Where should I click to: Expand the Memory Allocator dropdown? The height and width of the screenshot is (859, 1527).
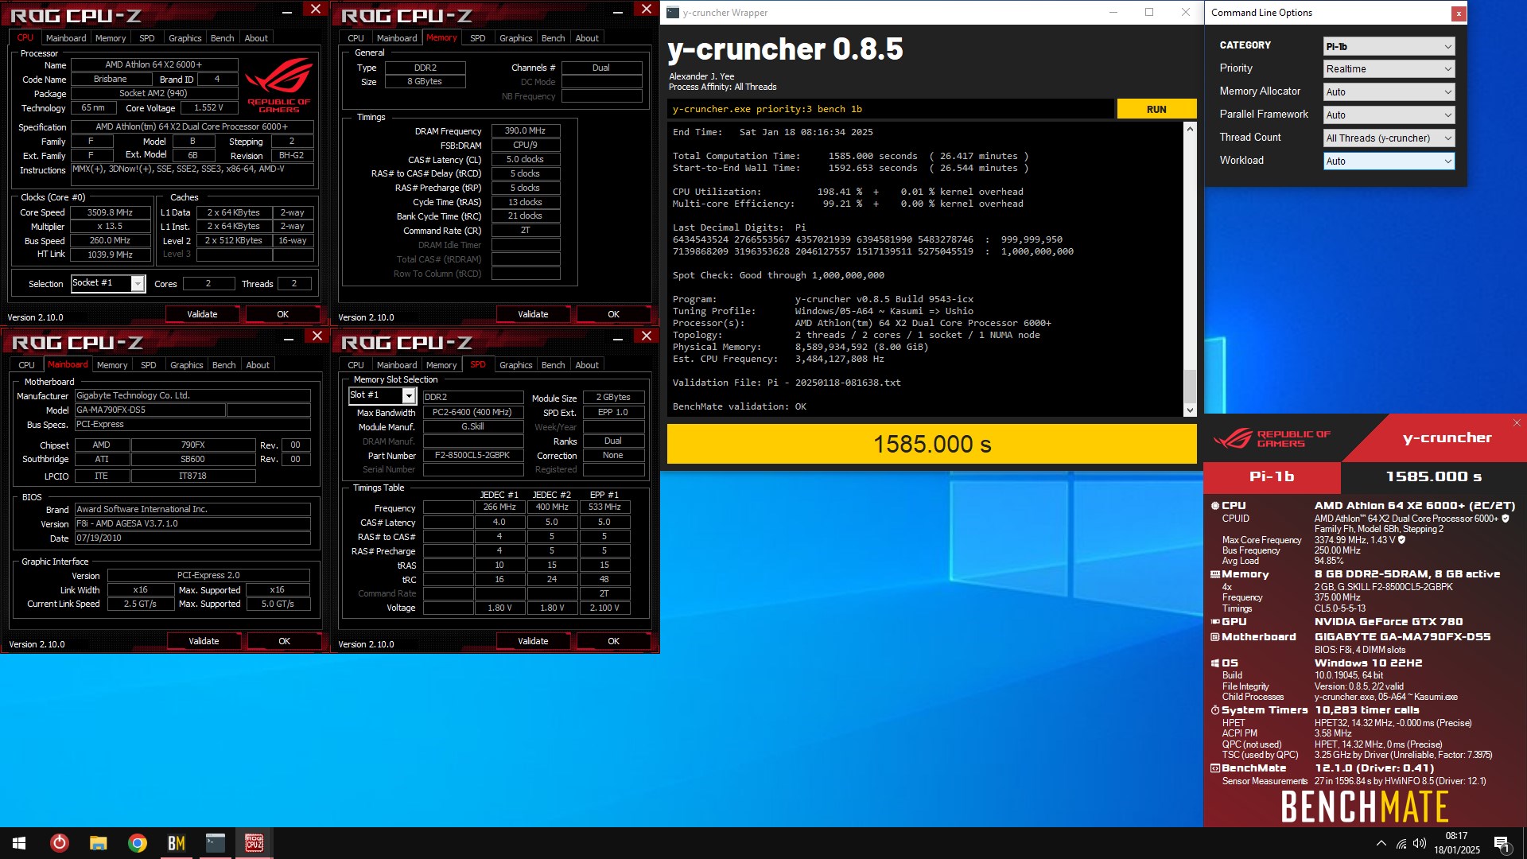pos(1389,92)
